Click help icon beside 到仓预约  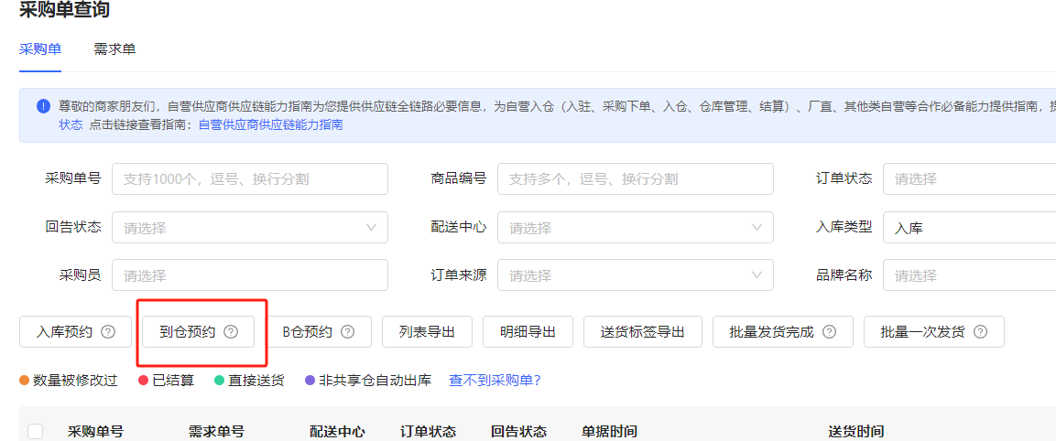(231, 332)
